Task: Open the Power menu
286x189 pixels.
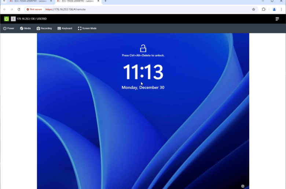Action: (8, 29)
